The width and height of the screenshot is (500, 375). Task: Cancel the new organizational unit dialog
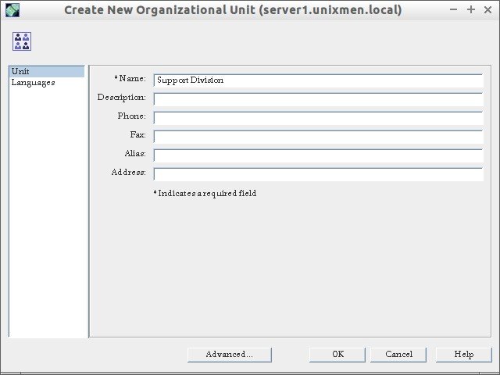398,355
